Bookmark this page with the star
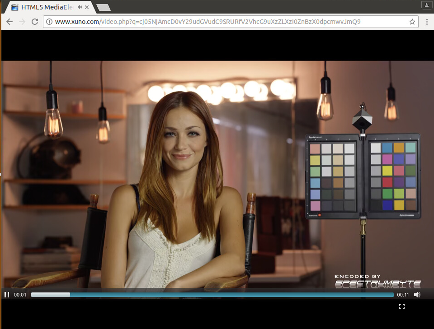This screenshot has width=434, height=329. pos(412,22)
